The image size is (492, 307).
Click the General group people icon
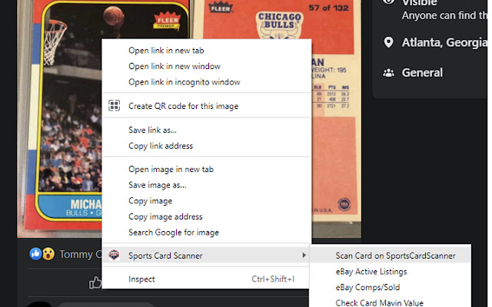point(388,73)
